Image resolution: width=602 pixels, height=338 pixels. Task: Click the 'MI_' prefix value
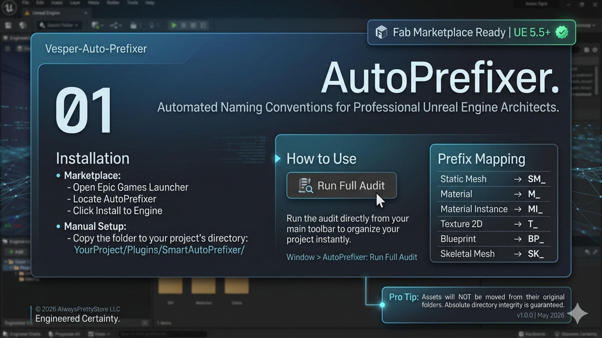pos(535,209)
